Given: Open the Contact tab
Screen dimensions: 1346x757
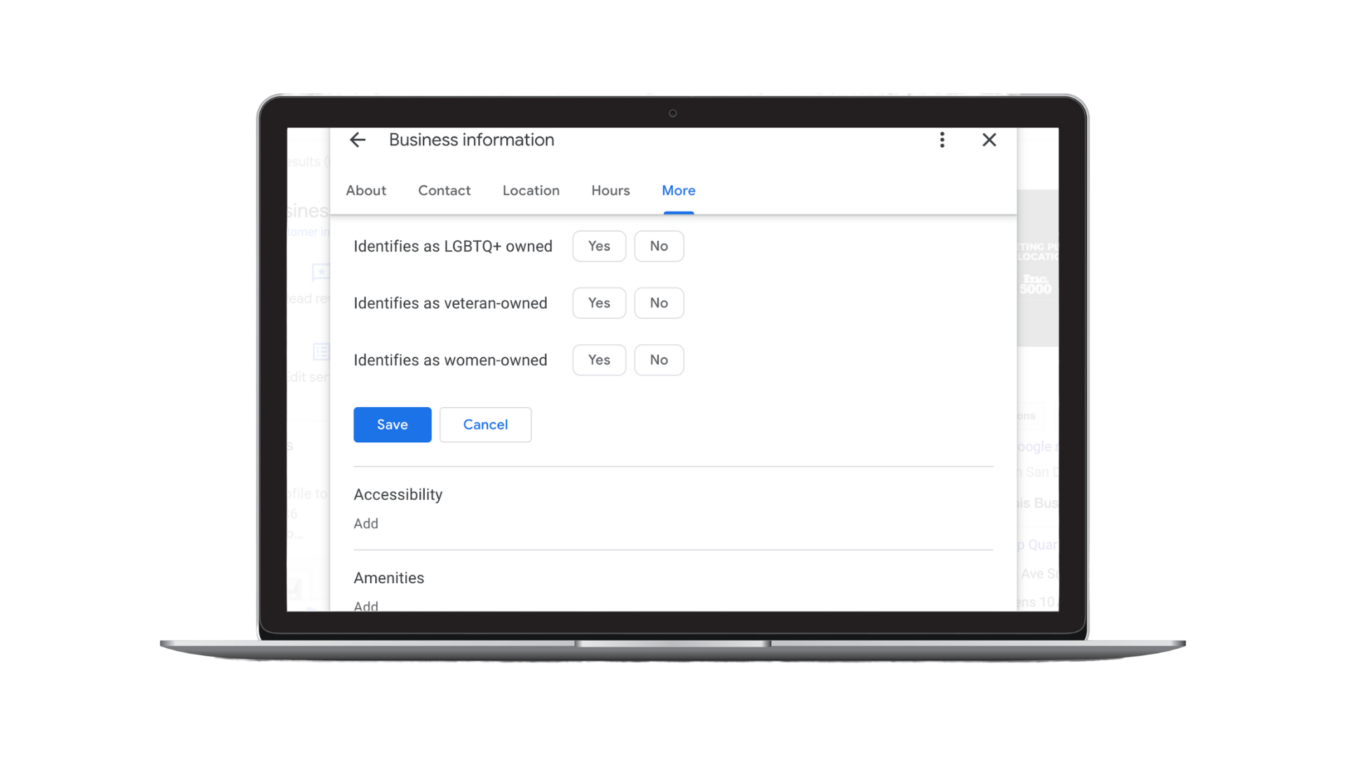Looking at the screenshot, I should [x=444, y=191].
